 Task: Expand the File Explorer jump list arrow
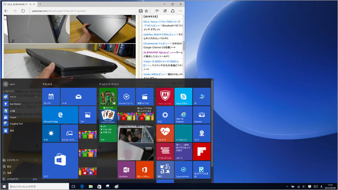pyautogui.click(x=36, y=160)
